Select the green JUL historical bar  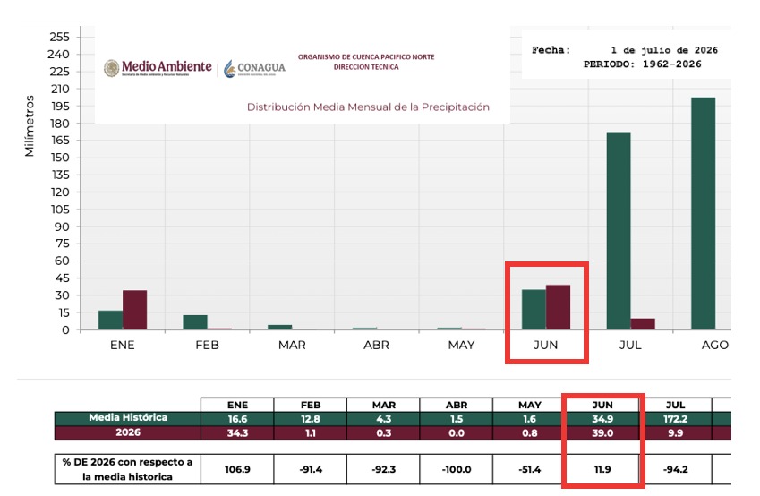[619, 231]
